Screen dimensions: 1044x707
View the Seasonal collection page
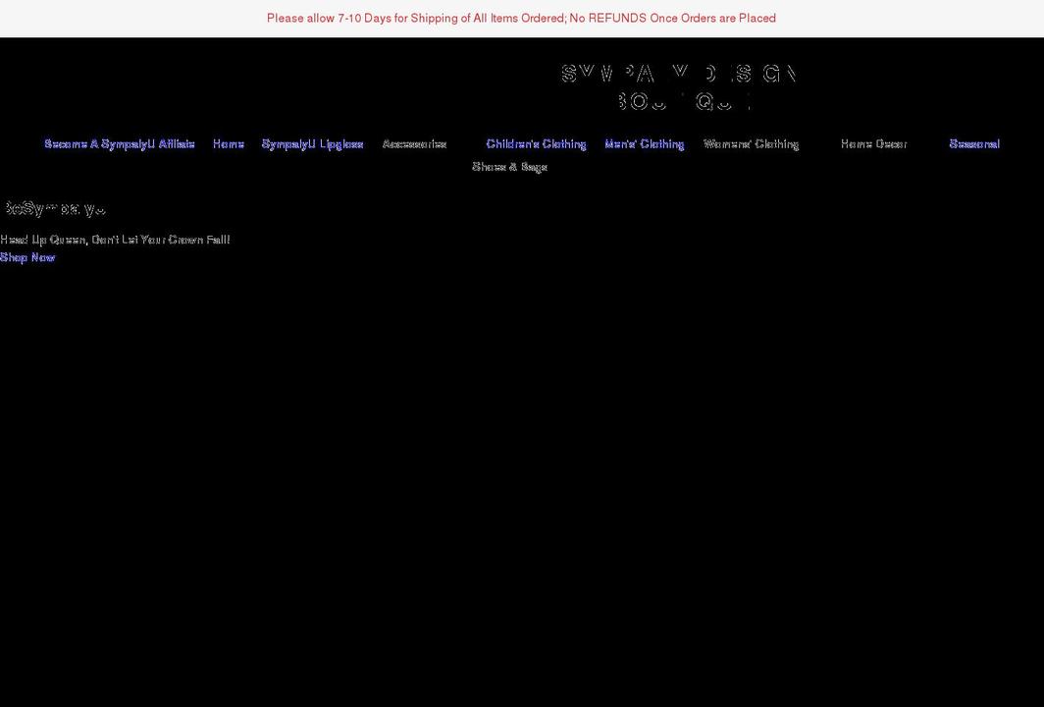click(973, 143)
